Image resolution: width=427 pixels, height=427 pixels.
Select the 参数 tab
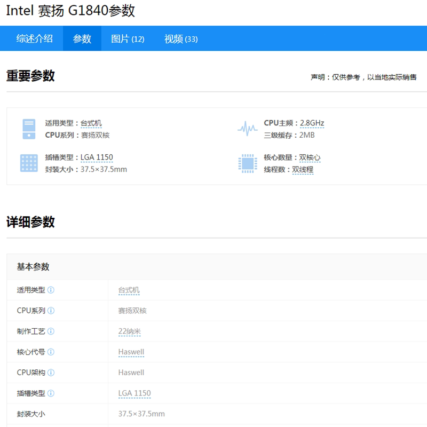pyautogui.click(x=82, y=38)
